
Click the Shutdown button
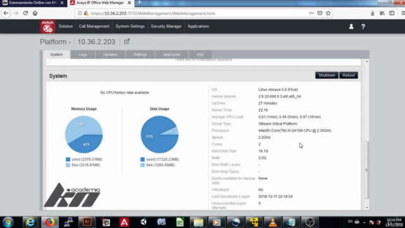point(327,75)
